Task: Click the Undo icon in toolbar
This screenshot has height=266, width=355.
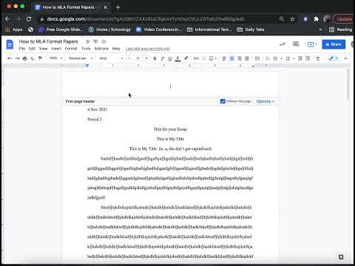Action: tap(10, 58)
